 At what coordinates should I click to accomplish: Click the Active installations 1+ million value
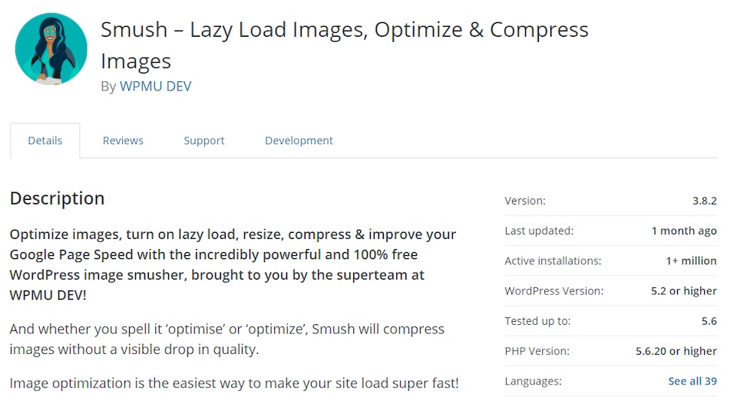692,260
